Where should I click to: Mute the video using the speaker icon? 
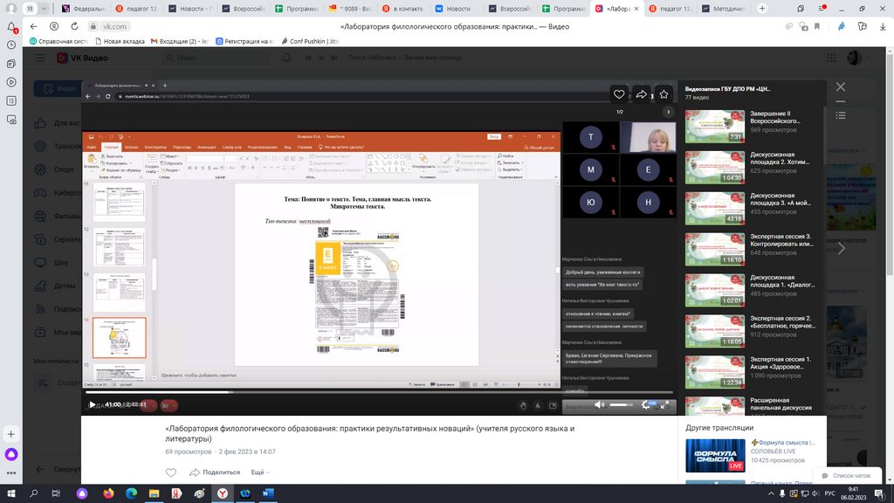tap(599, 404)
